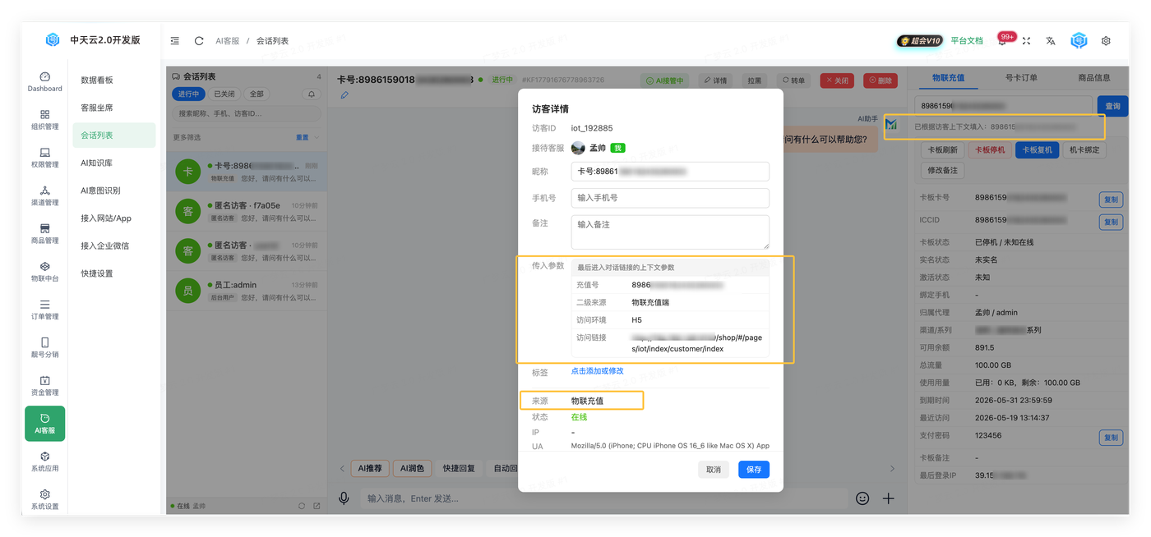Open 组织管理 in the left sidebar

click(x=44, y=119)
